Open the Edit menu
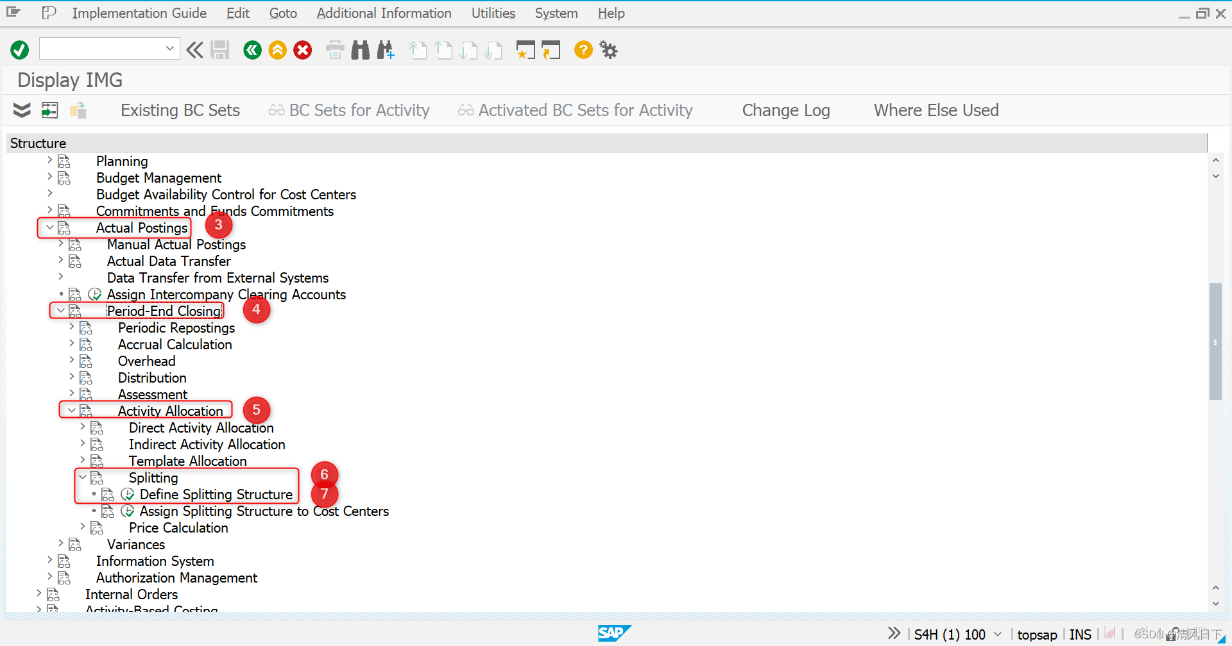Image resolution: width=1232 pixels, height=646 pixels. [x=238, y=13]
